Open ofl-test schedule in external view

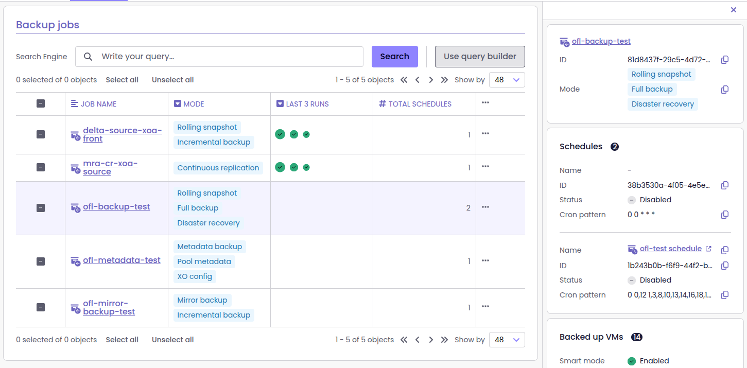point(708,249)
